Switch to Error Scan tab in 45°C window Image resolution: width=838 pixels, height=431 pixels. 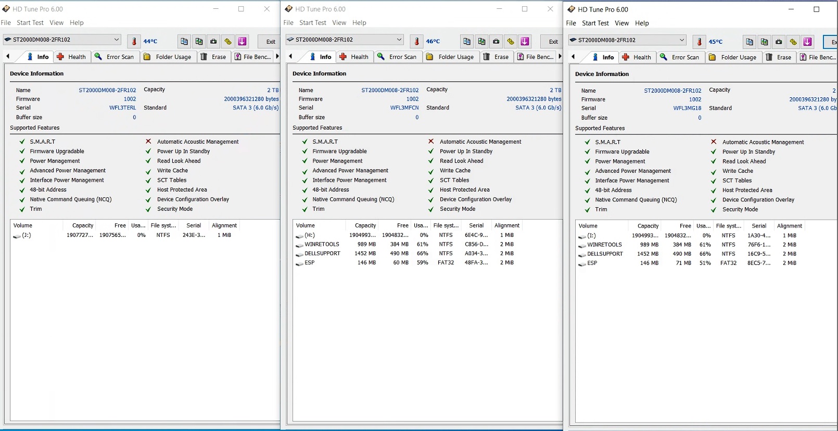pyautogui.click(x=680, y=57)
